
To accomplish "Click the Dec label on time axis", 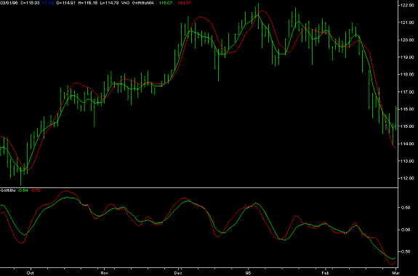I will click(178, 273).
